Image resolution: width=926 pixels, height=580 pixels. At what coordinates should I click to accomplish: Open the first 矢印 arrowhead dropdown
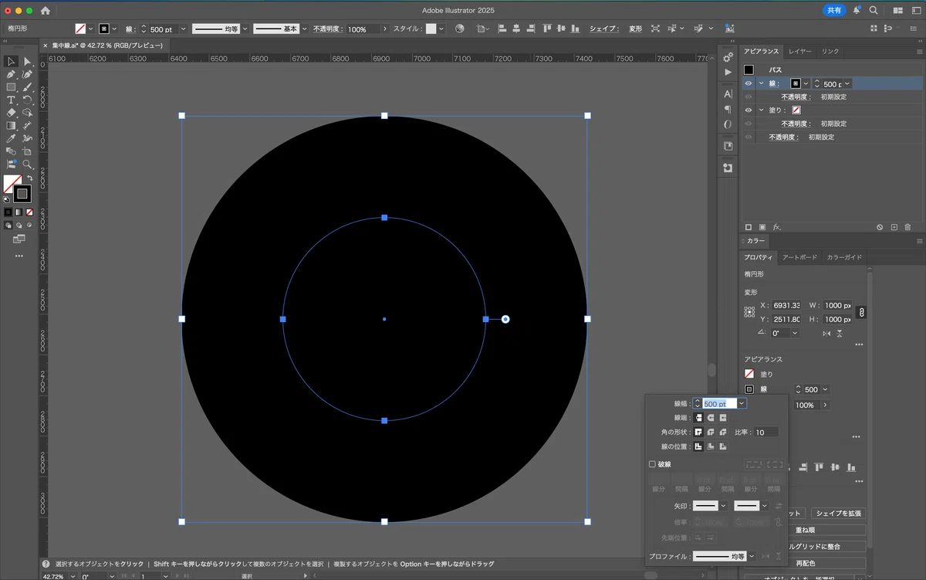coord(723,506)
